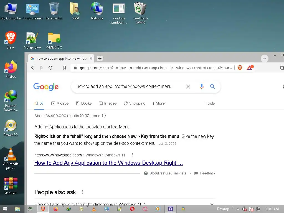Open the random windows desktop shortcut
Viewport: 284px width, 213px height.
pyautogui.click(x=119, y=13)
